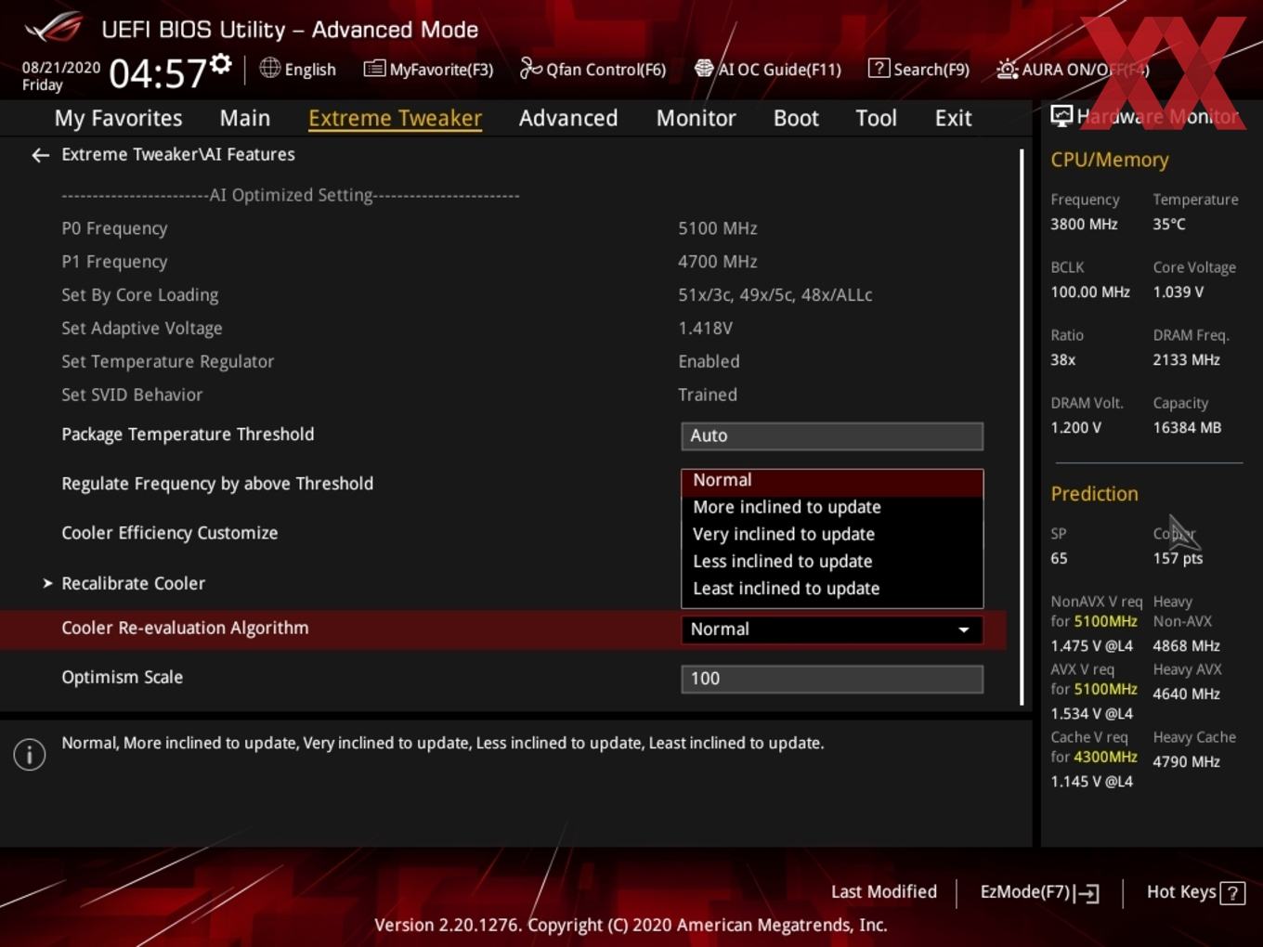
Task: Click P0 Frequency value 5100 MHz
Action: 718,228
